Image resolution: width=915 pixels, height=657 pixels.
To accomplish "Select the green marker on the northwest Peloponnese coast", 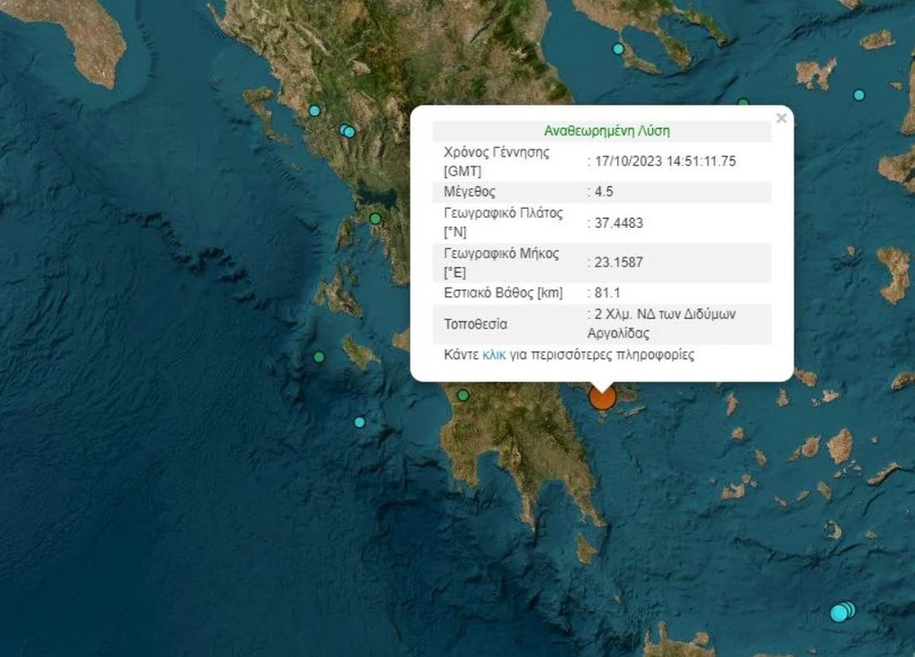I will coord(462,396).
